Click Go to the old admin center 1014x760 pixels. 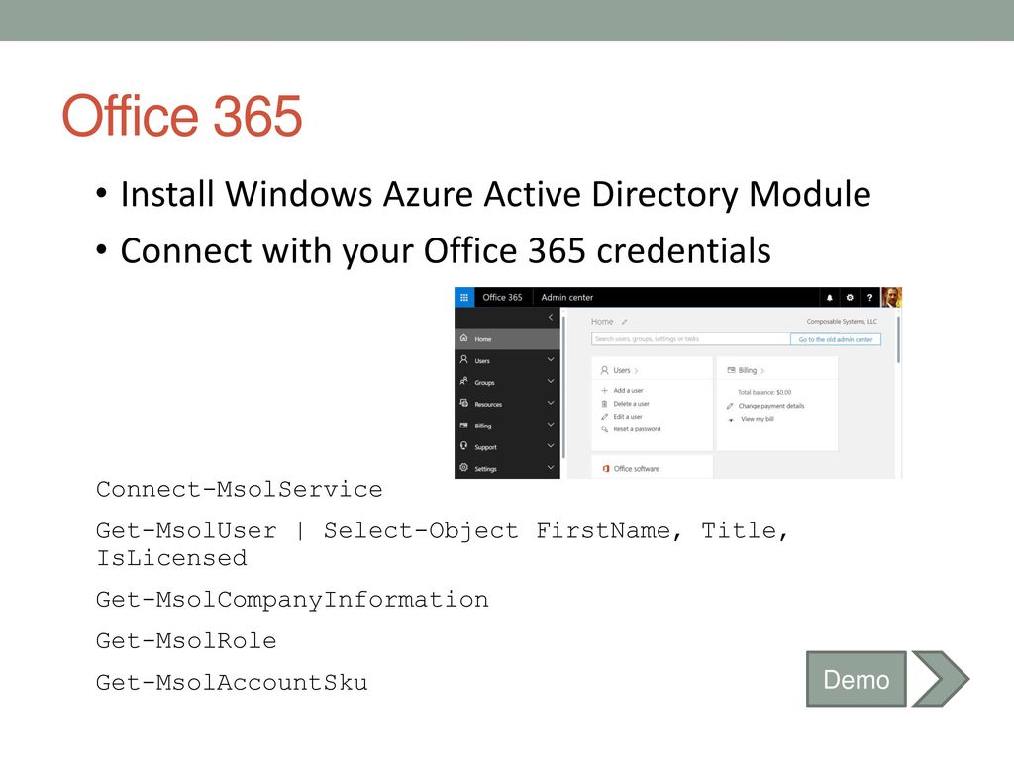pos(836,339)
